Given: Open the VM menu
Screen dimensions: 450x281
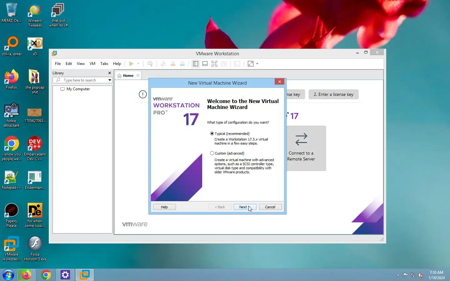Looking at the screenshot, I should tap(92, 64).
